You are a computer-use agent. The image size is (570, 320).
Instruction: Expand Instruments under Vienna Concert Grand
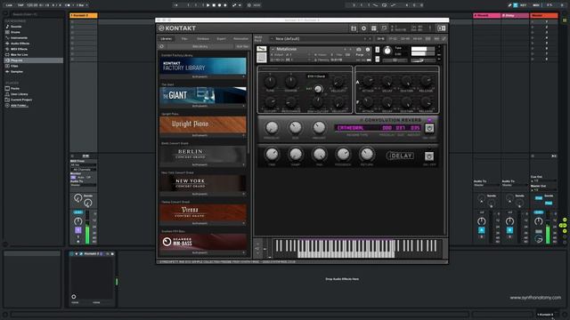point(203,223)
